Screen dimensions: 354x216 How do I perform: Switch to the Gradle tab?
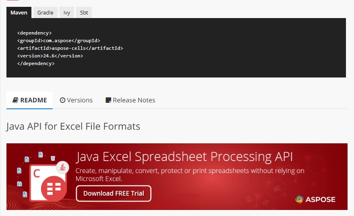coord(46,12)
